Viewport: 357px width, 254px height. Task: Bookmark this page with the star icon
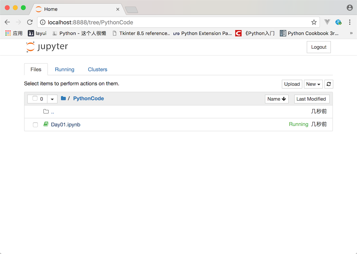(314, 22)
